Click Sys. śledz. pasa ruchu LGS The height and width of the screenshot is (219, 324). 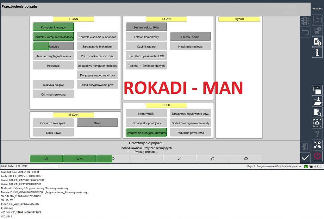[x=146, y=56]
